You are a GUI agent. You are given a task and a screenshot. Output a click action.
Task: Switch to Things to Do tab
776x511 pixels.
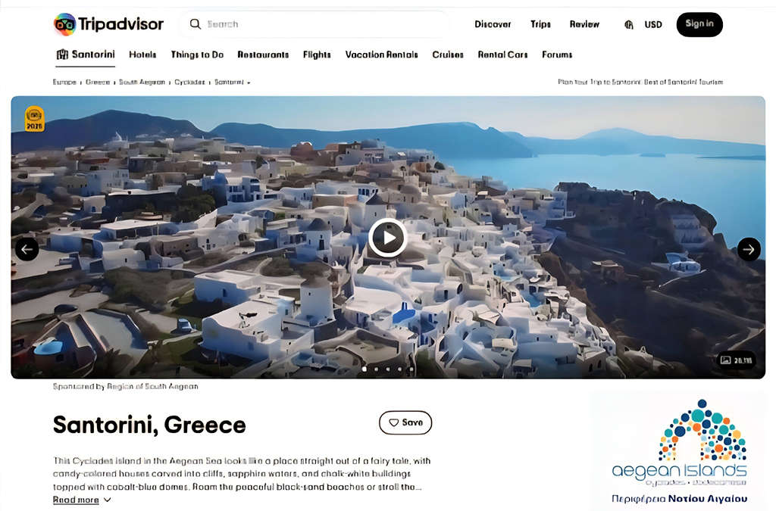pos(197,55)
